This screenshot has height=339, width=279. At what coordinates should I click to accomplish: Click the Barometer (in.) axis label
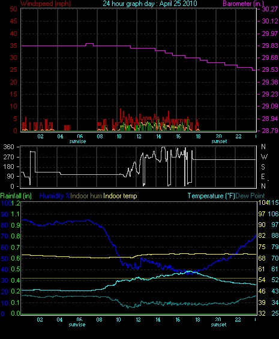(x=244, y=4)
